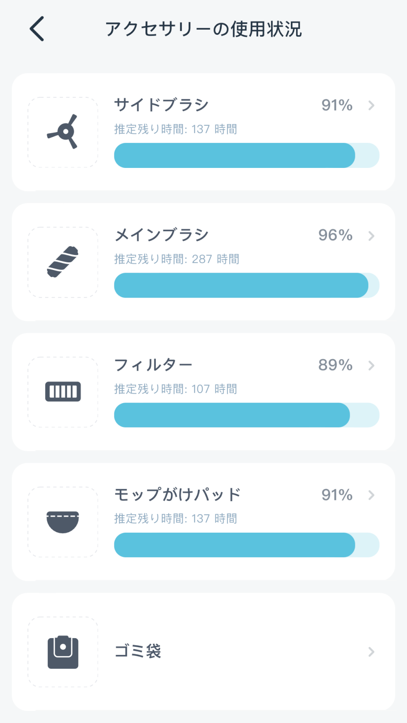The image size is (407, 723).
Task: Open the フィルター item label
Action: (153, 365)
